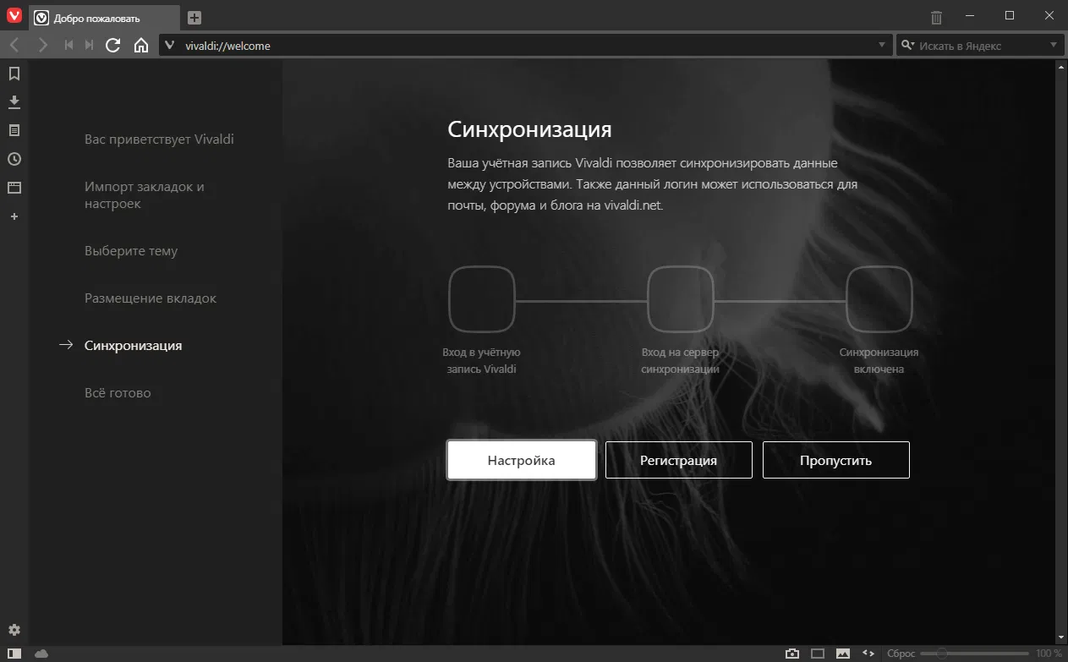Toggle side panel visibility in status bar
This screenshot has width=1068, height=662.
point(14,654)
